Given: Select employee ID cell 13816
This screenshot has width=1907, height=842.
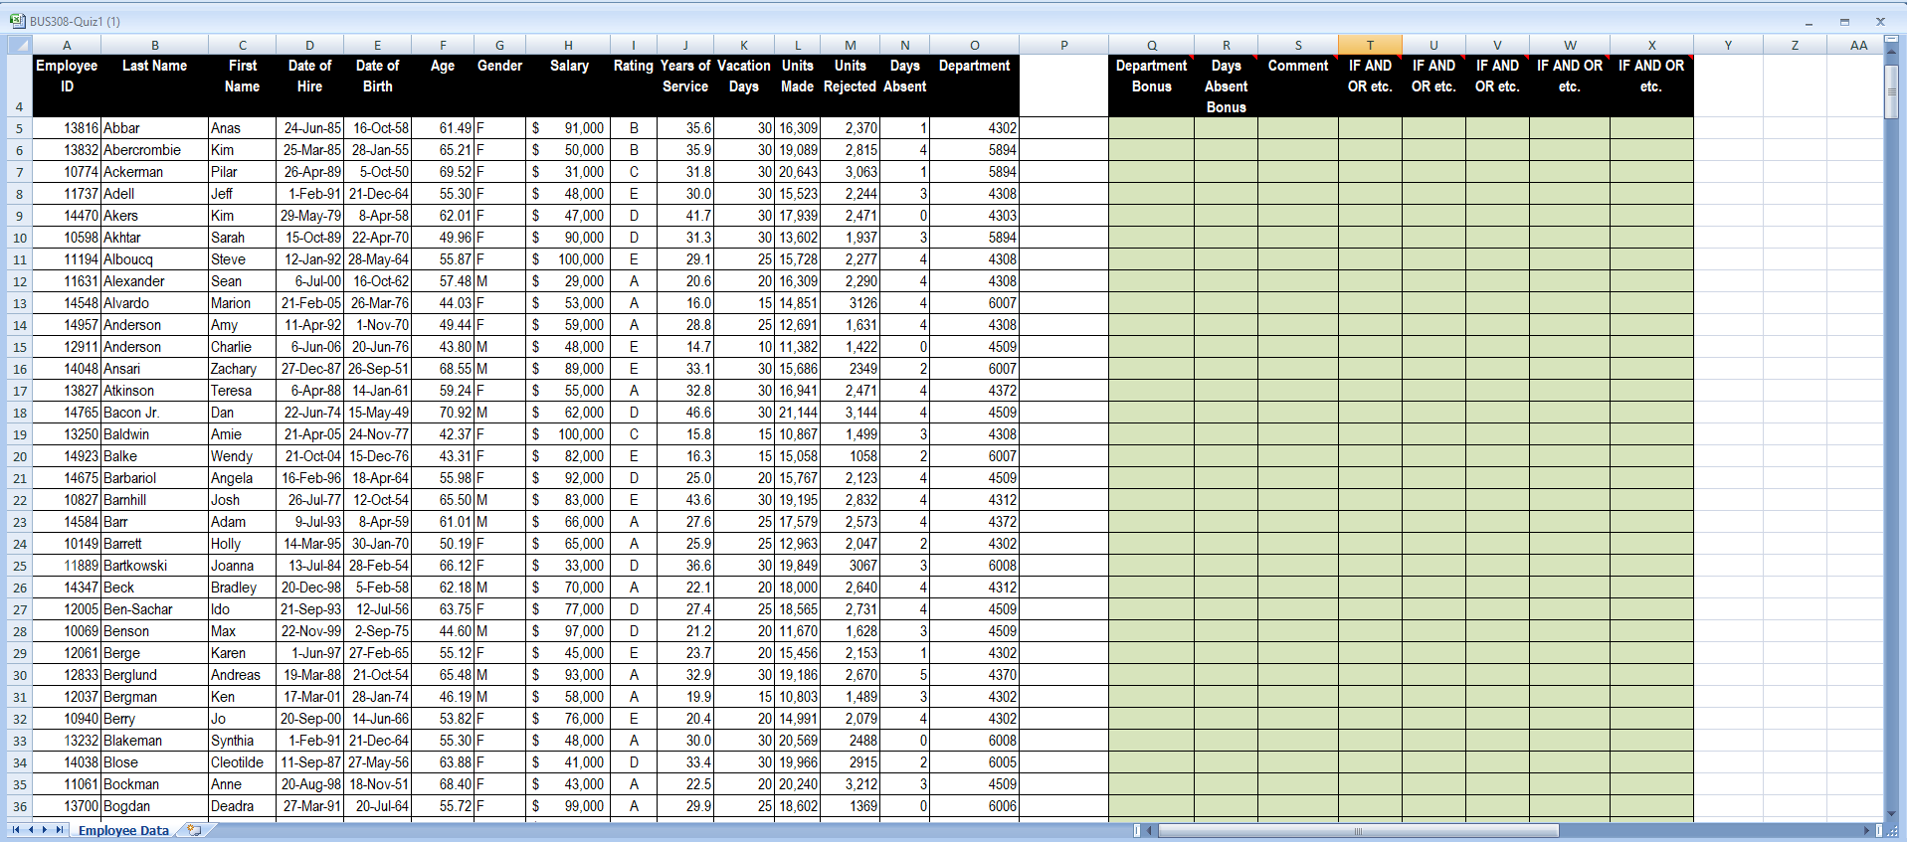Looking at the screenshot, I should tap(67, 128).
